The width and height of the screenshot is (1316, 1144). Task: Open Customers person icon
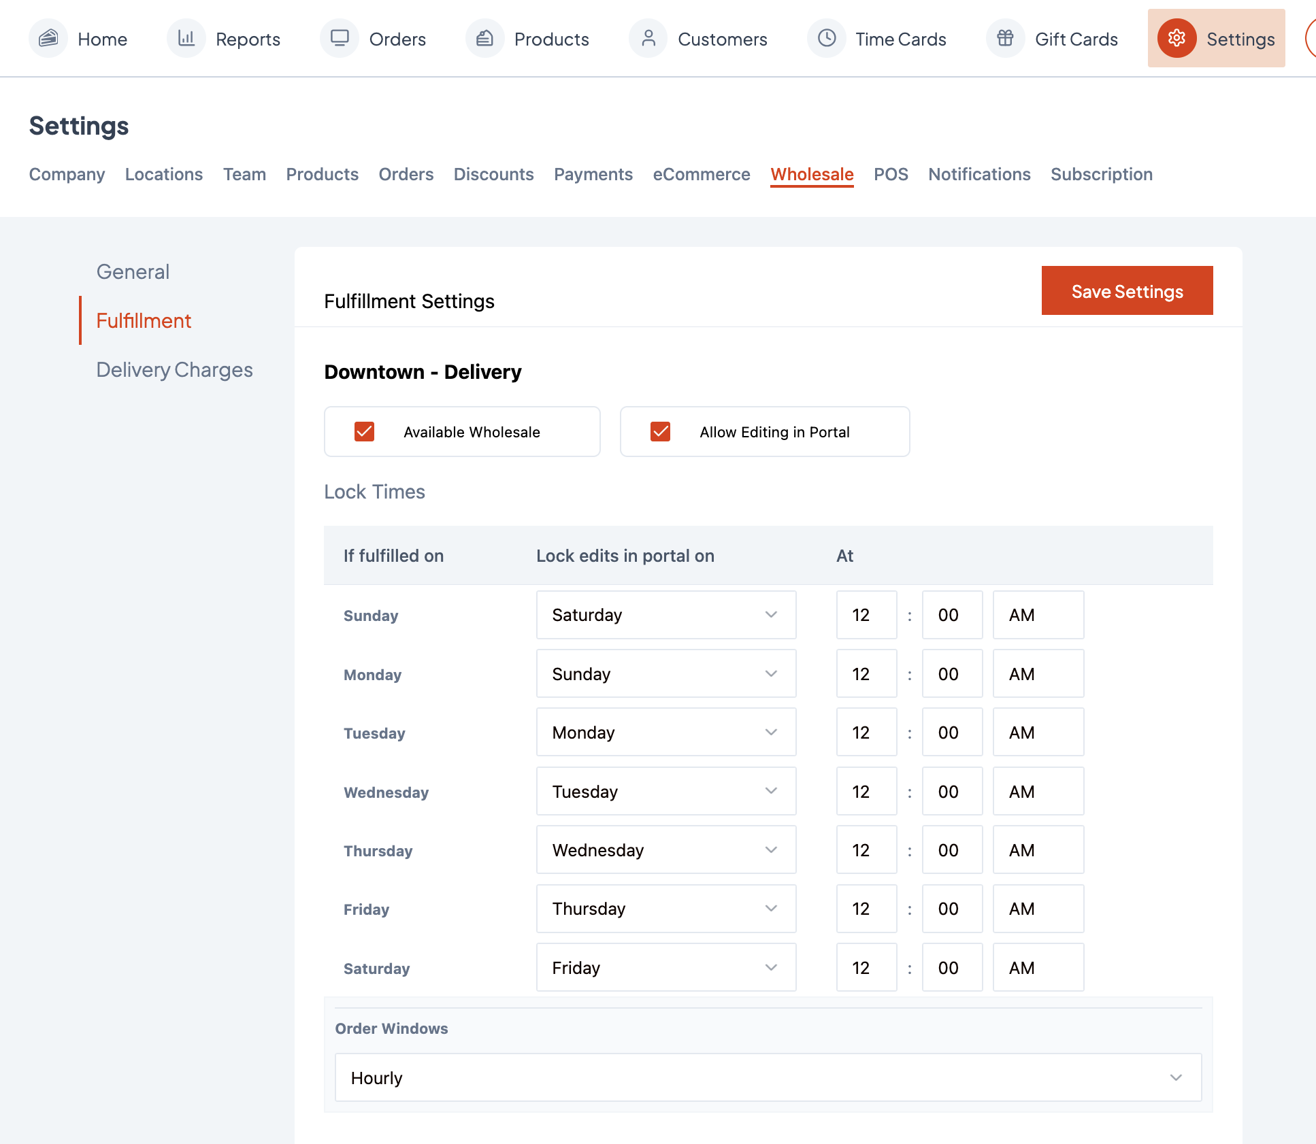click(648, 39)
